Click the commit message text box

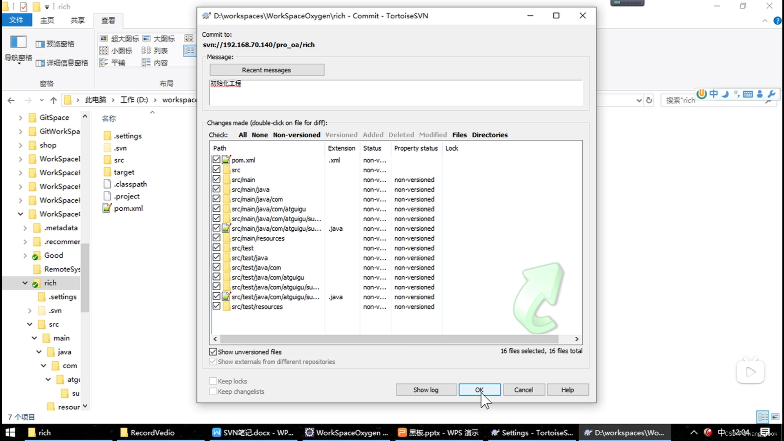pos(396,93)
